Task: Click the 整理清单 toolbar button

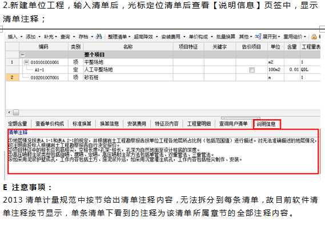Action: 117,37
